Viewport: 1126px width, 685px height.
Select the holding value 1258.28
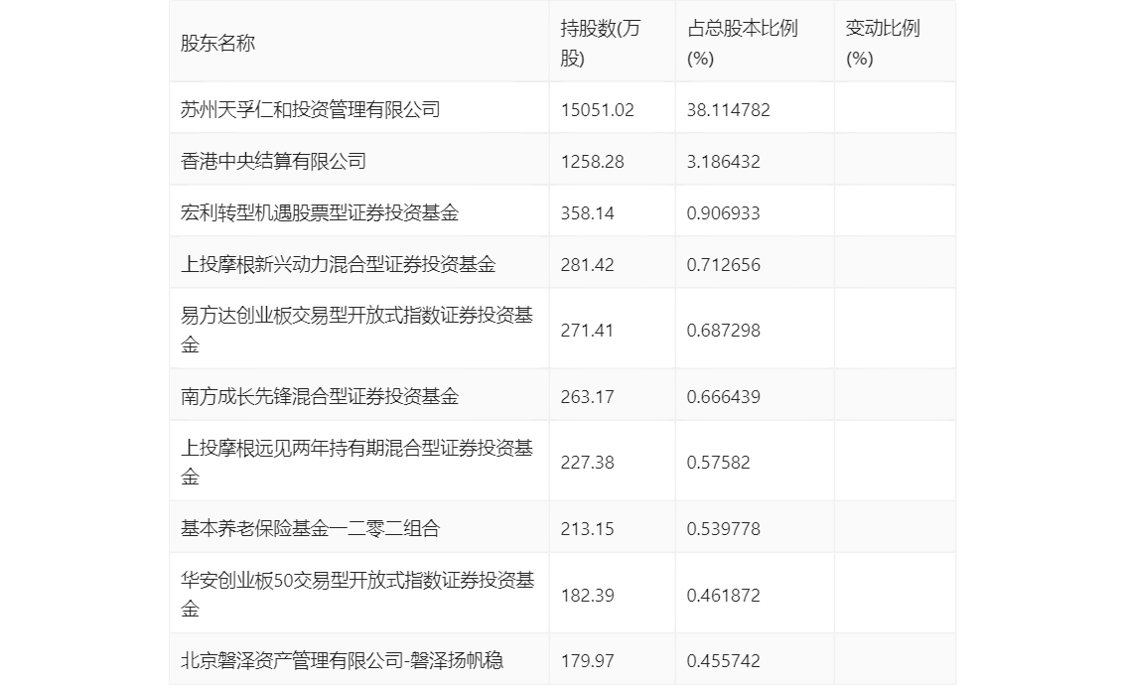593,162
